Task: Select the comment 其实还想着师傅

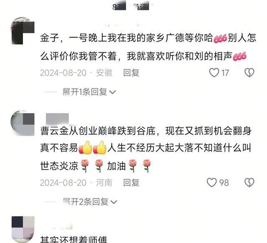Action: [73, 239]
